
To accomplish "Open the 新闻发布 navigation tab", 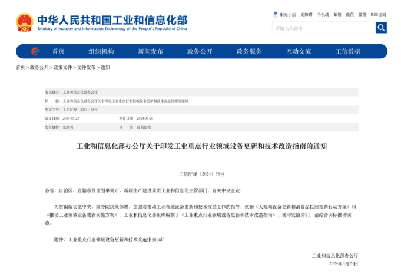I will point(150,51).
